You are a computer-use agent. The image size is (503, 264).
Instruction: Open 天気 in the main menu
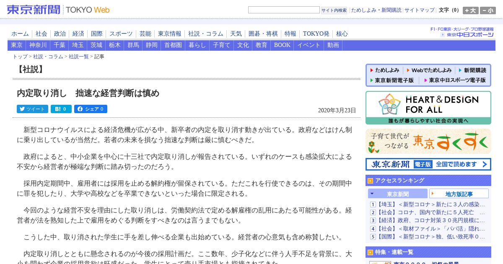236,34
